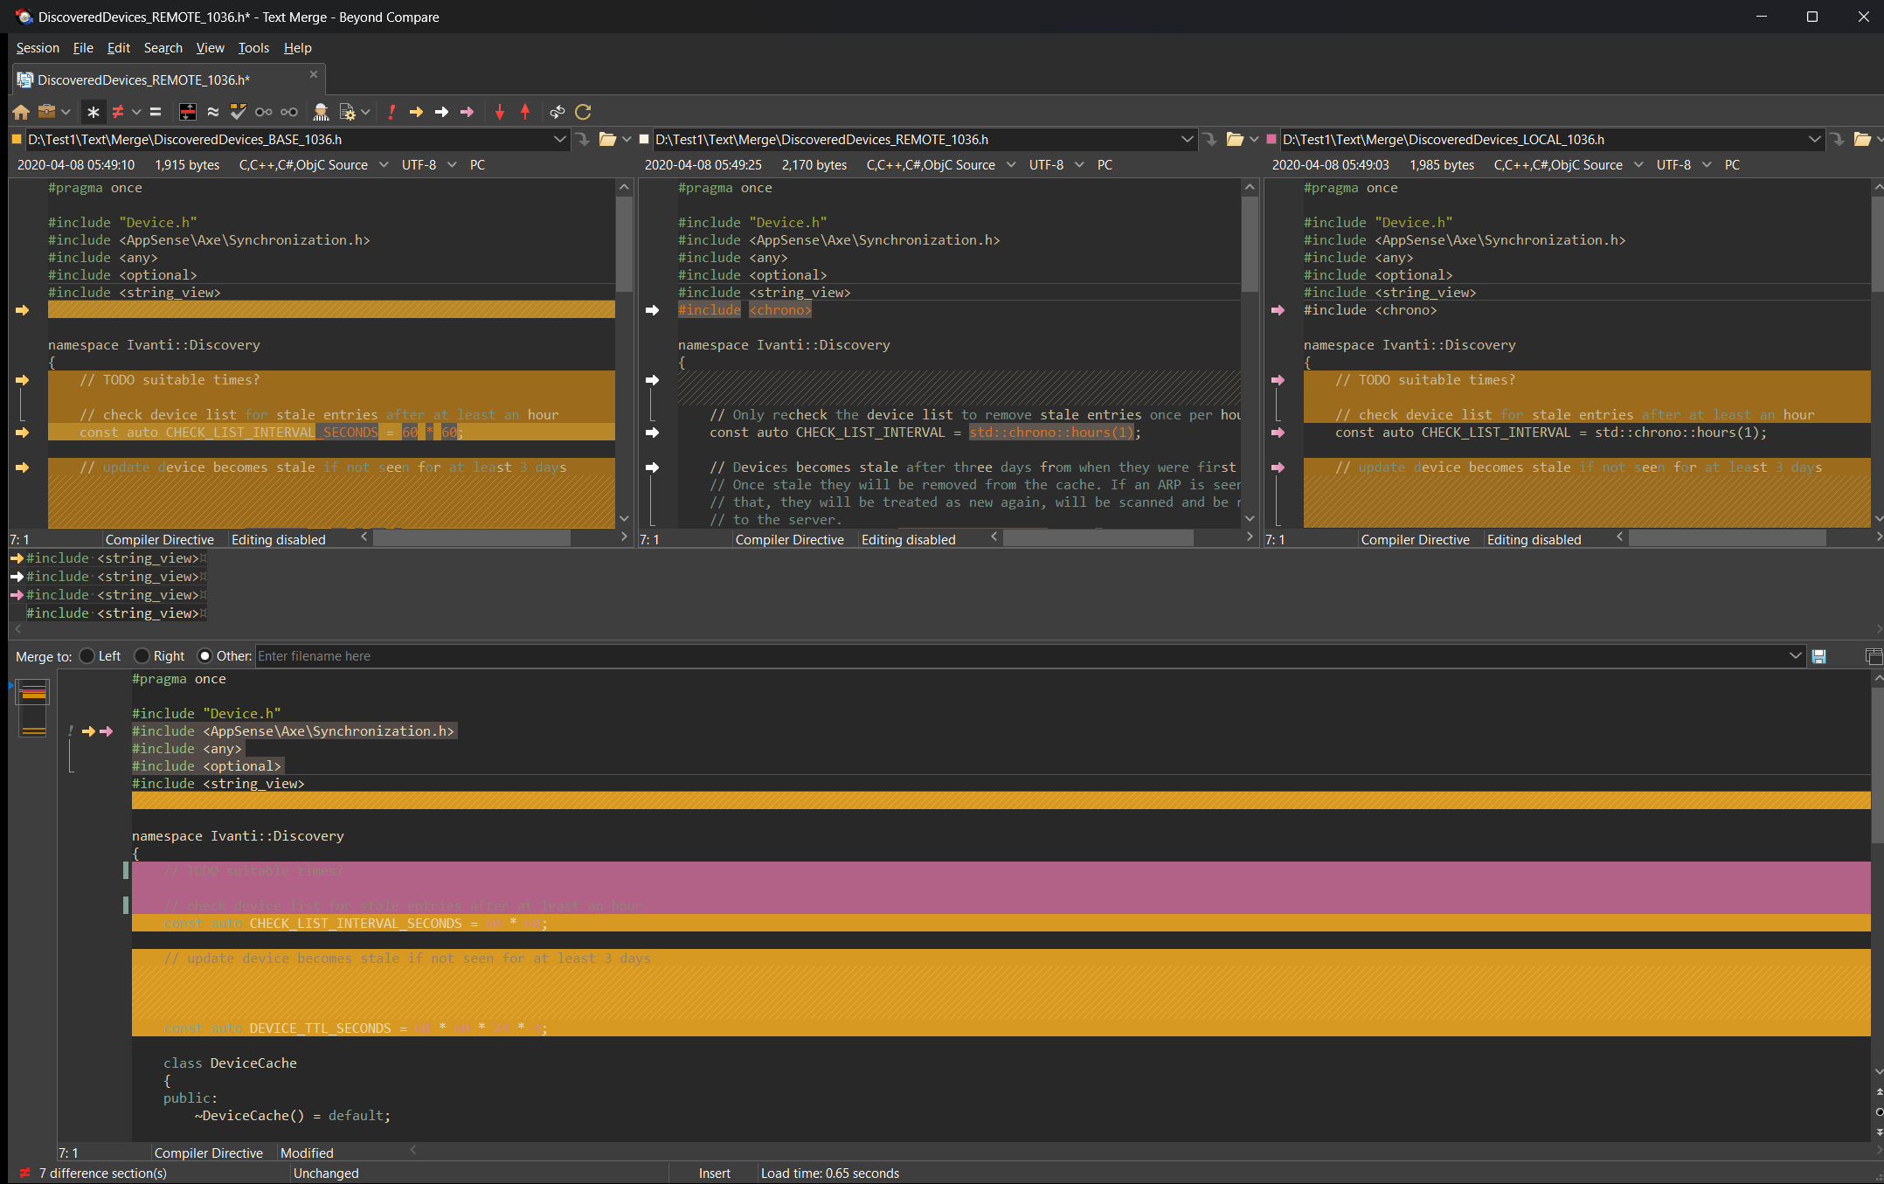Image resolution: width=1884 pixels, height=1184 pixels.
Task: Open the Help menu
Action: point(298,48)
